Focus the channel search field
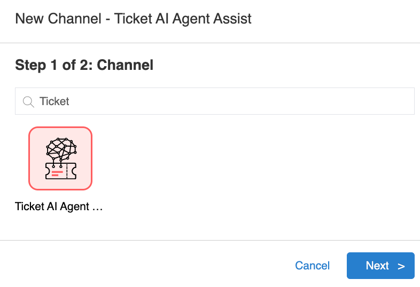 coord(214,101)
